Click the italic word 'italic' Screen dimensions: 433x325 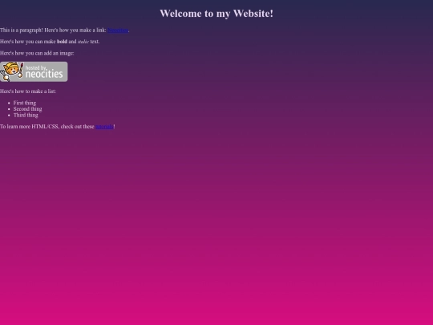click(x=83, y=42)
